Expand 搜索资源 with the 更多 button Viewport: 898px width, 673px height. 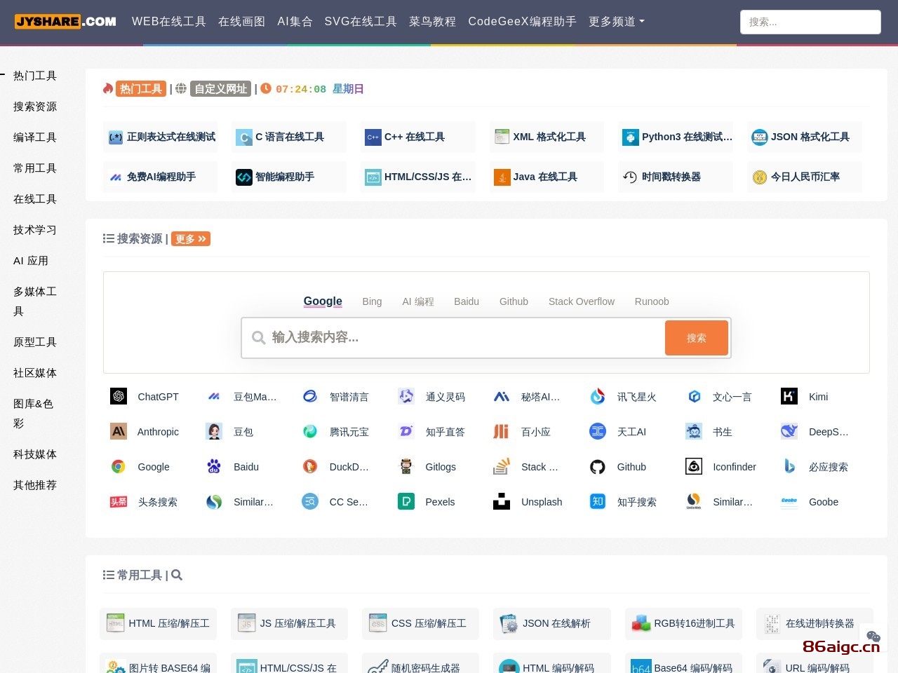click(x=191, y=239)
